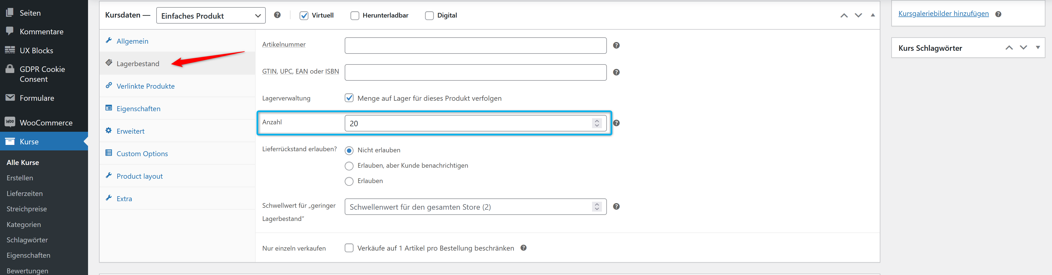This screenshot has height=275, width=1052.
Task: Click the wrench icon beside Allgemein
Action: [x=109, y=40]
